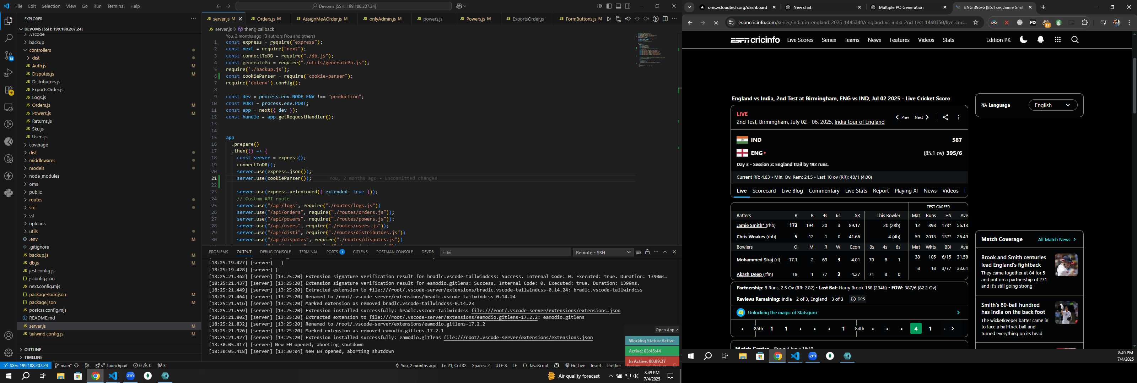The height and width of the screenshot is (383, 1137).
Task: Toggle VS Code secondary side bar layout button
Action: 627,6
